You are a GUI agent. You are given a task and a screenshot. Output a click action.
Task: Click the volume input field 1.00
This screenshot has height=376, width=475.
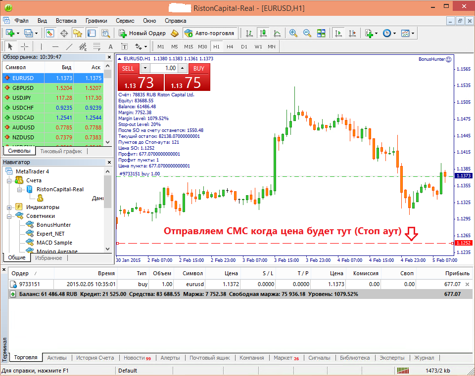(x=164, y=68)
